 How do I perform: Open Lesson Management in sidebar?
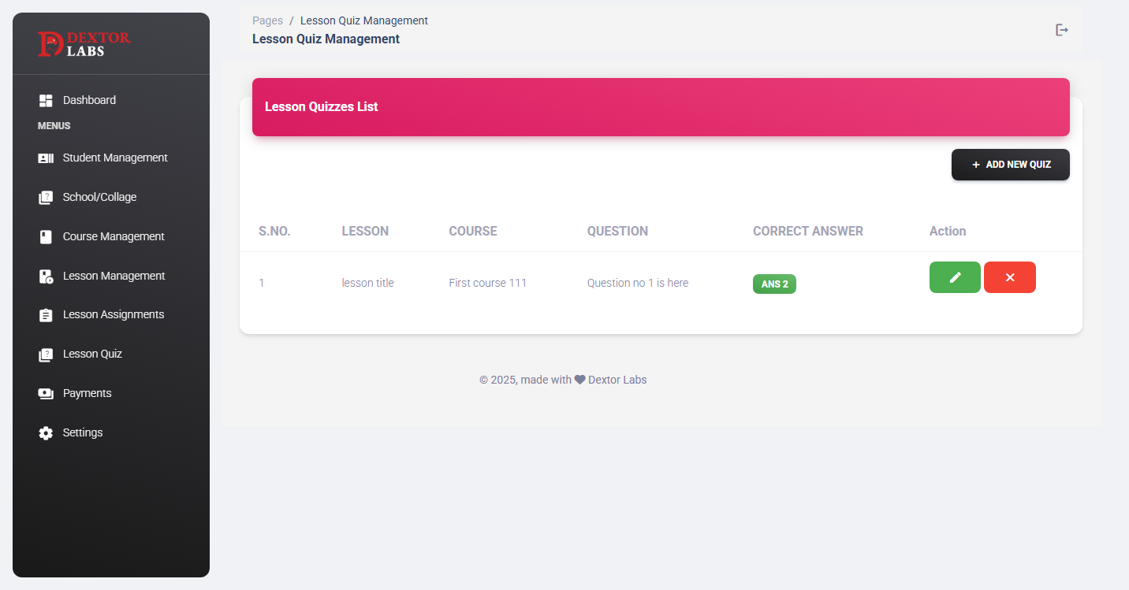tap(114, 276)
